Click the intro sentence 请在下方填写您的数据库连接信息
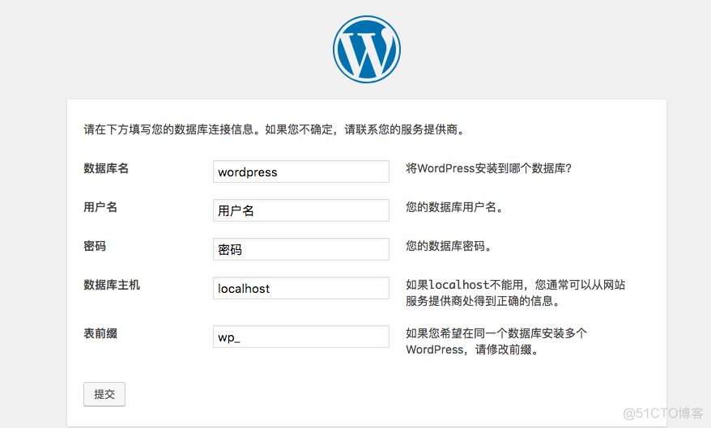Screen dimensions: 711x428 point(275,129)
